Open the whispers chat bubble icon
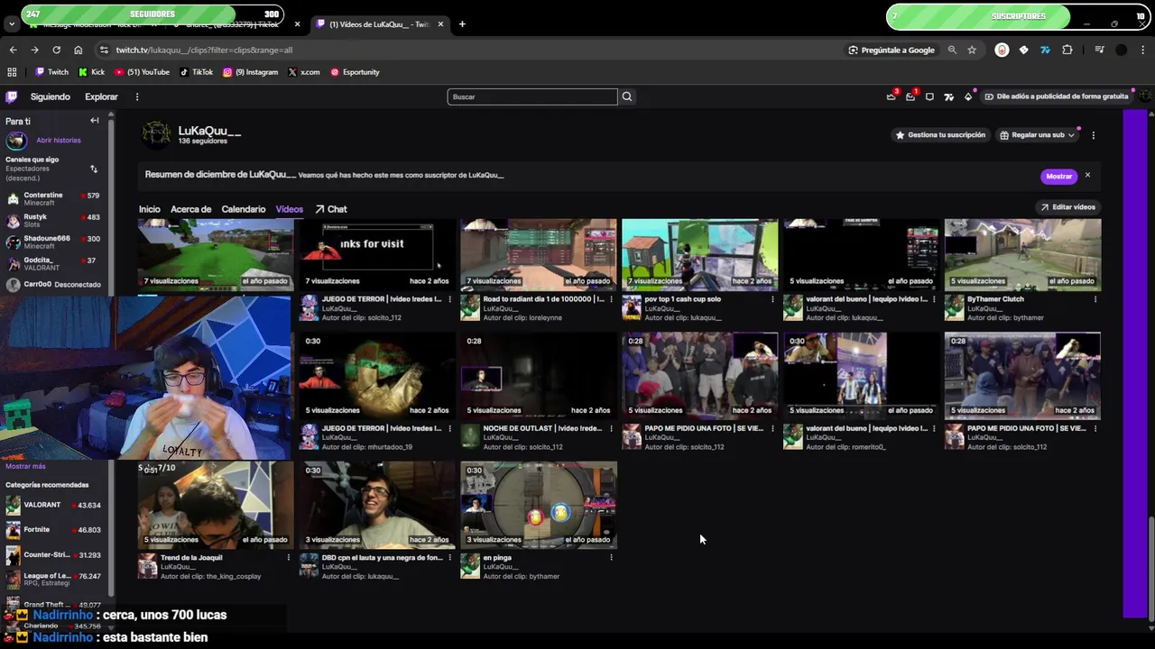1155x649 pixels. [929, 96]
